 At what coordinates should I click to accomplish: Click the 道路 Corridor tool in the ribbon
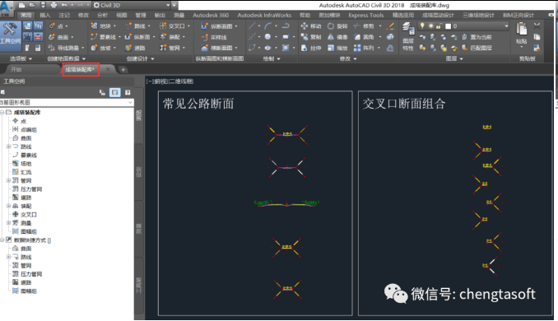click(x=135, y=48)
